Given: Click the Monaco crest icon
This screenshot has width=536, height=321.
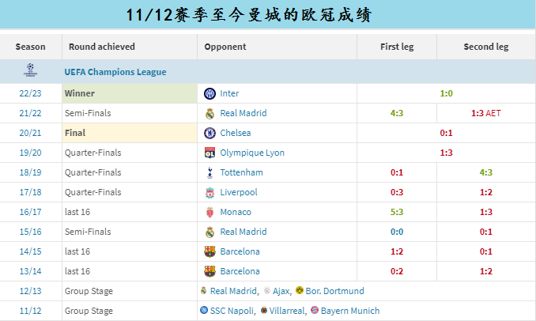Looking at the screenshot, I should coord(209,212).
